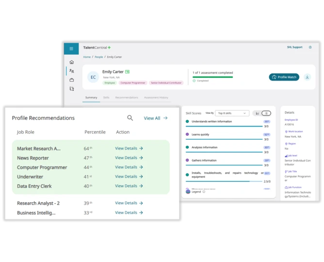Viewport: 324px width, 262px height.
Task: Open the Top 8 skills dropdown
Action: tap(232, 113)
